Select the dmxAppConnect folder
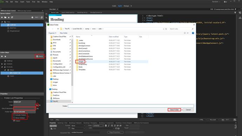Image resolution: width=242 pixels, height=136 pixels. pyautogui.click(x=84, y=46)
